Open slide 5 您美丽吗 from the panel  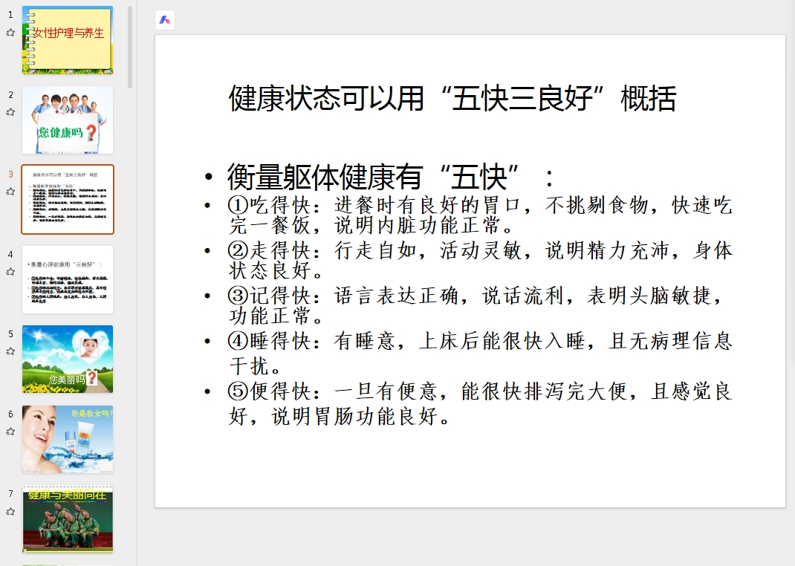[x=68, y=360]
